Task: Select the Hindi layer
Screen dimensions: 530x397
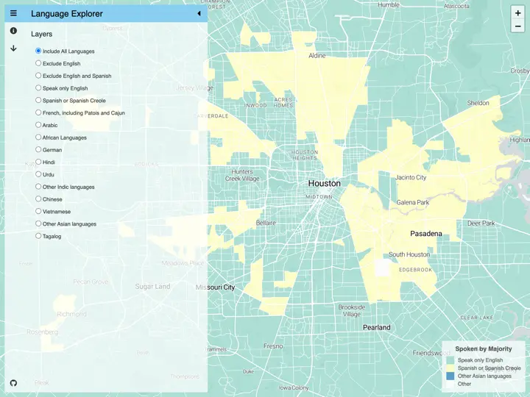Action: coord(38,162)
